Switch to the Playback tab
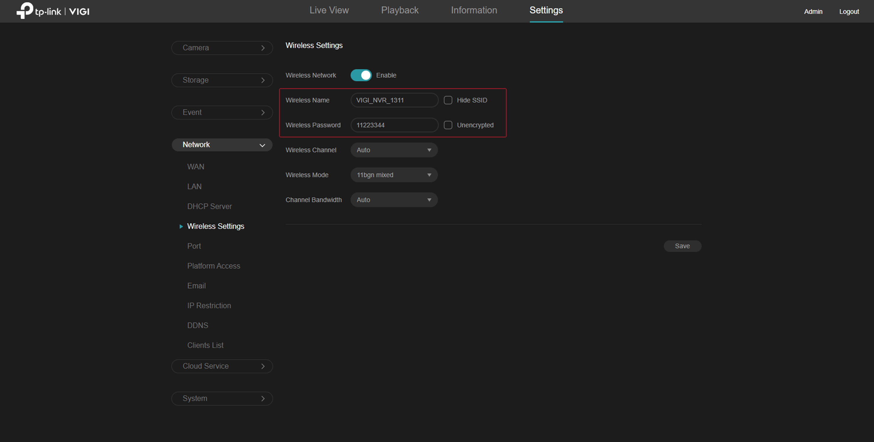This screenshot has width=874, height=442. [x=400, y=10]
